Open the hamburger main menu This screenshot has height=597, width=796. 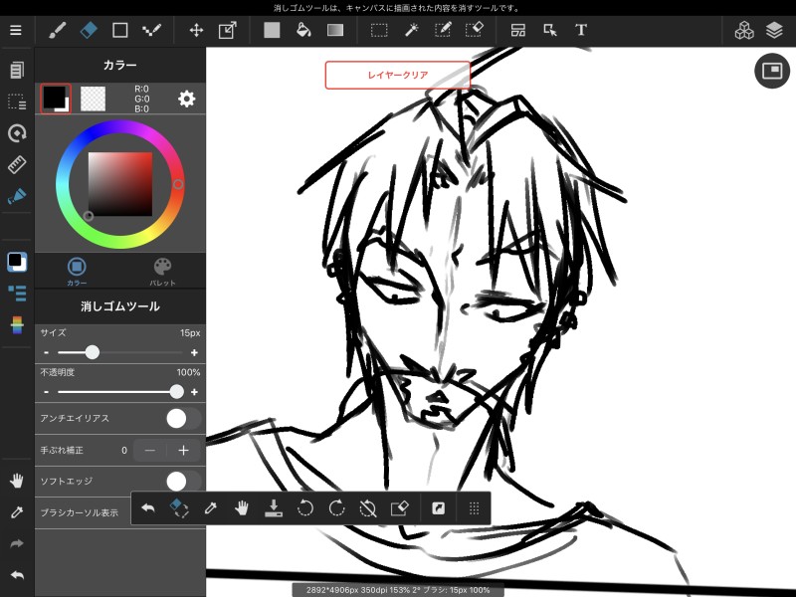16,31
